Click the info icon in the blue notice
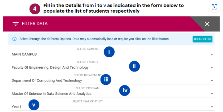 (14, 39)
